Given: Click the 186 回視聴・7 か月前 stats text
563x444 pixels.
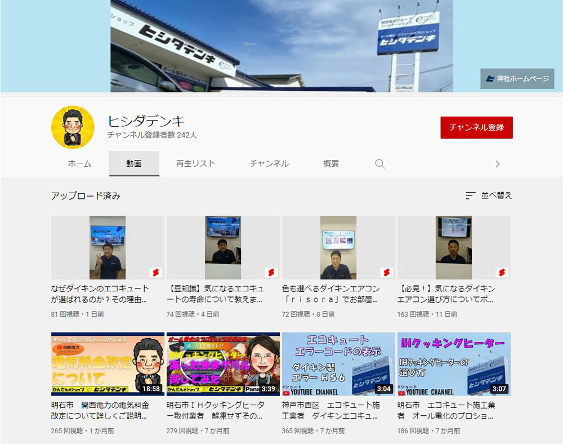Looking at the screenshot, I should pyautogui.click(x=428, y=430).
